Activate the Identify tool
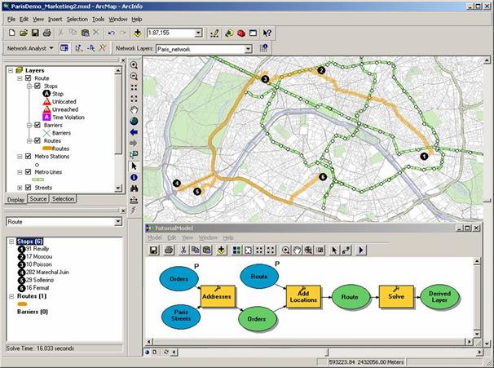The image size is (494, 368). [134, 177]
